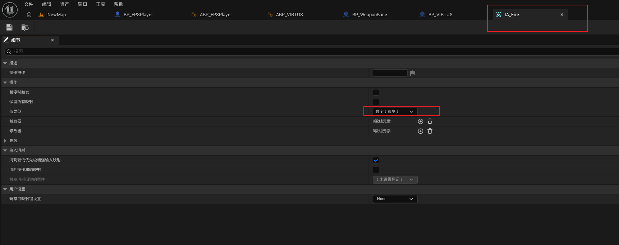The width and height of the screenshot is (619, 245).
Task: Add element to 触发器 array
Action: click(x=421, y=121)
